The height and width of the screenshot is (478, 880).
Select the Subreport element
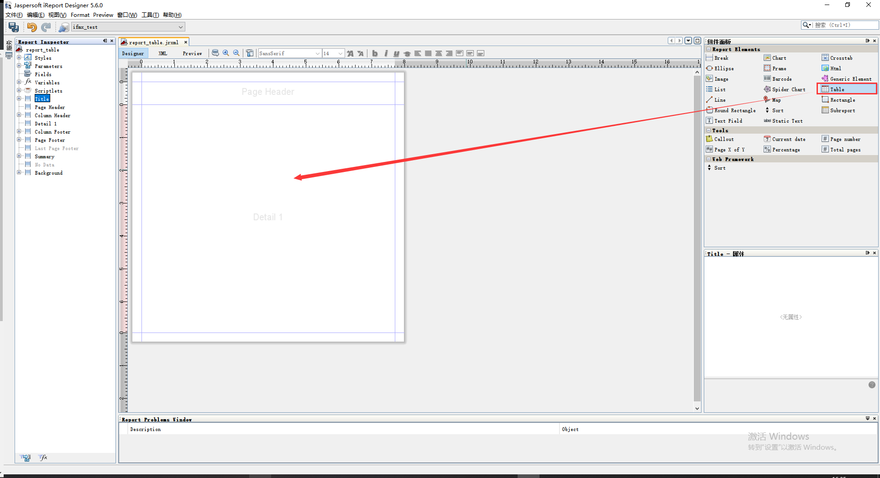841,110
